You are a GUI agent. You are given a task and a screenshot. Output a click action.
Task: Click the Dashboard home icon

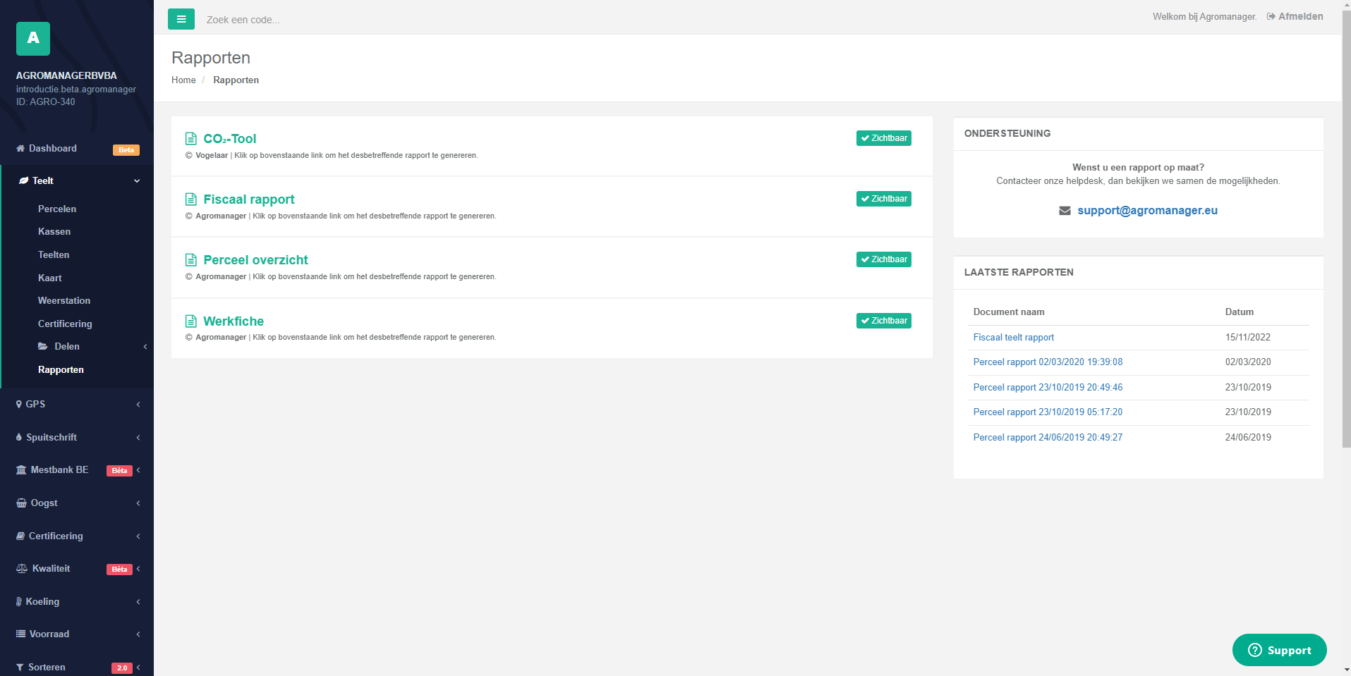click(x=20, y=149)
